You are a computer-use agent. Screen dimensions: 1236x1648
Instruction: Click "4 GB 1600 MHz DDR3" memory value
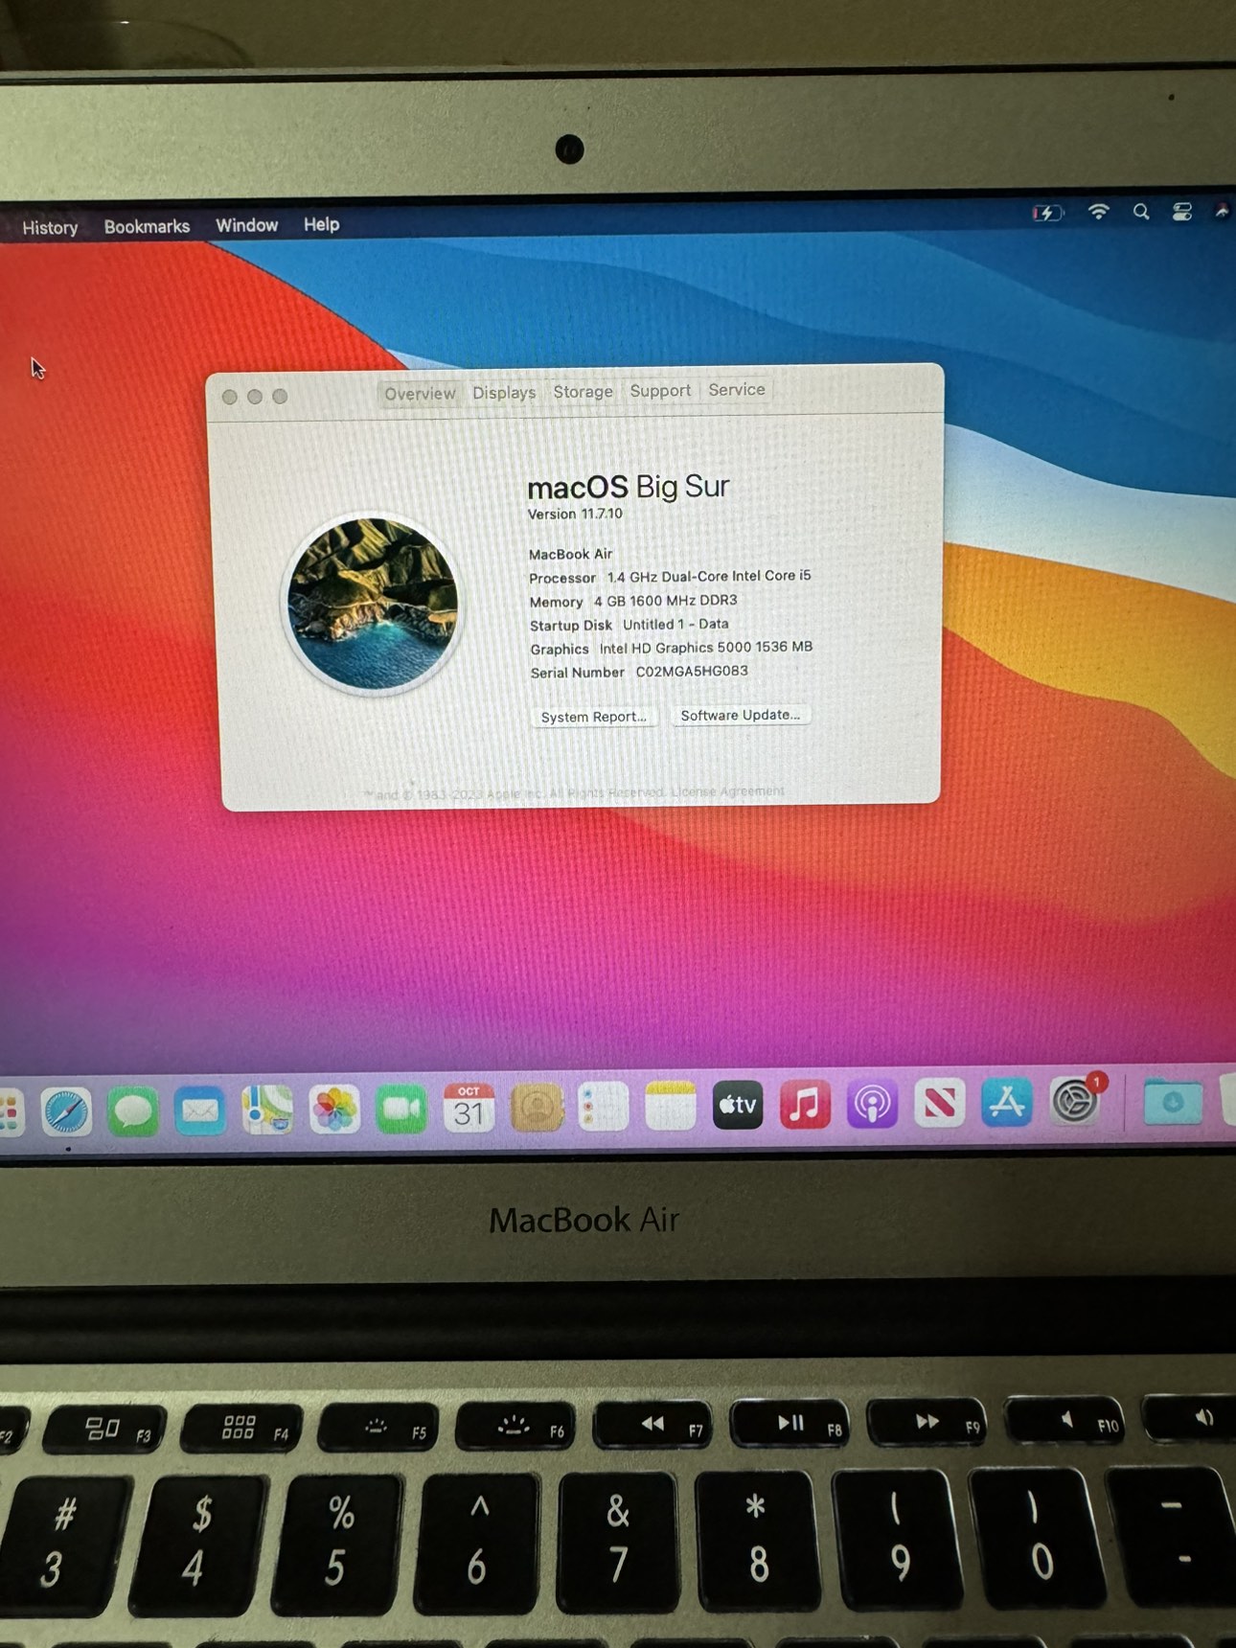pyautogui.click(x=665, y=601)
